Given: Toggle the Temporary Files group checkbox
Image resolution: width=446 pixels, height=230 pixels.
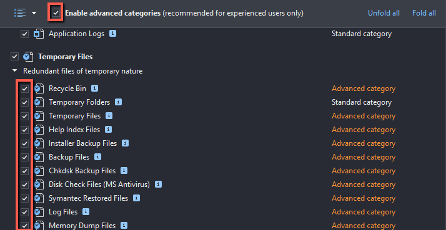Looking at the screenshot, I should (x=14, y=57).
